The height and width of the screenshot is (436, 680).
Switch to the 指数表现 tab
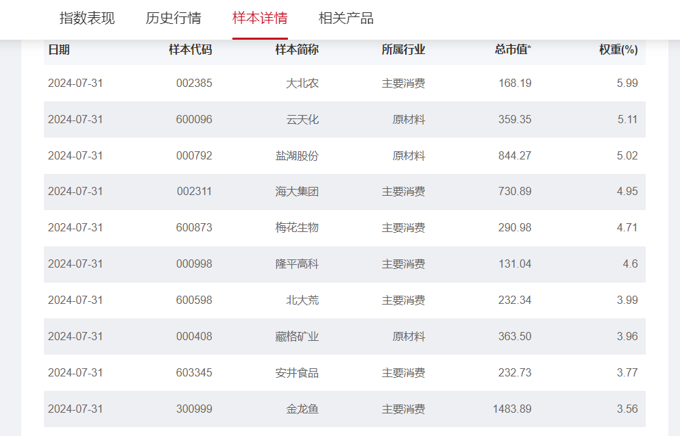pos(87,18)
